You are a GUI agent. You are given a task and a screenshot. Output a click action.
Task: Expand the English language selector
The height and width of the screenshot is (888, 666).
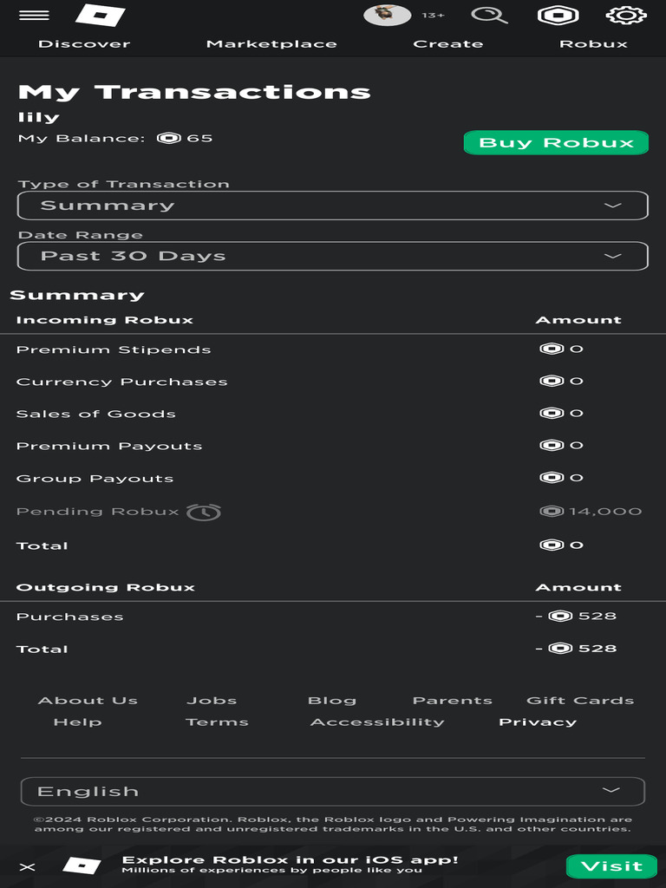point(332,791)
